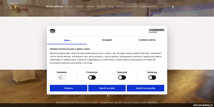Image resolution: width=214 pixels, height=107 pixels.
Task: Open the Galeria menu link
Action: (x=90, y=6)
